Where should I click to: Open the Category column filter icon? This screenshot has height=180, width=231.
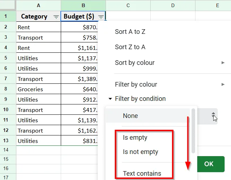(56, 17)
